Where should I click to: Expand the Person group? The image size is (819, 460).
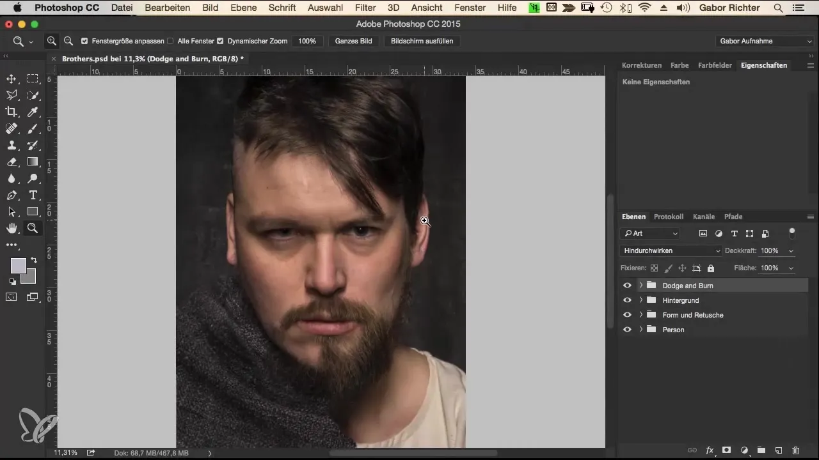pyautogui.click(x=640, y=330)
